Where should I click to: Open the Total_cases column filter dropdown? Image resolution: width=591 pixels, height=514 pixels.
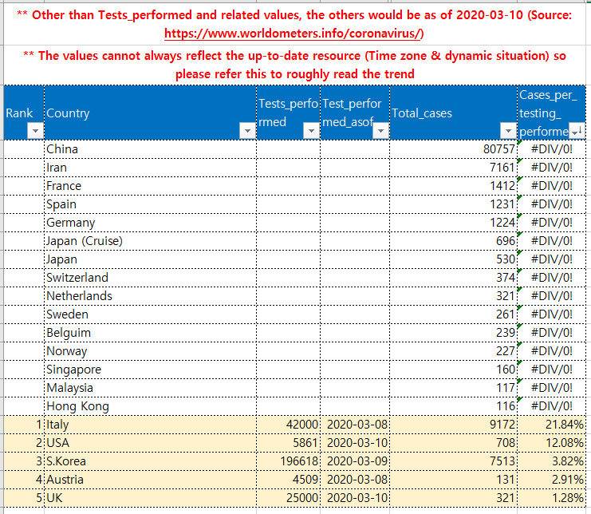pos(509,131)
